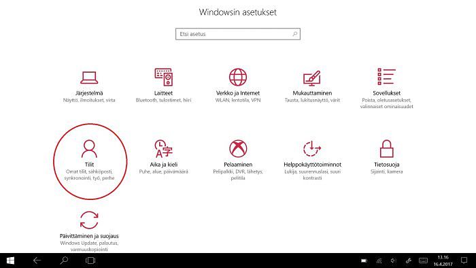Viewport: 476px width, 268px height.
Task: Click the Verkko ja Internet label
Action: [238, 93]
